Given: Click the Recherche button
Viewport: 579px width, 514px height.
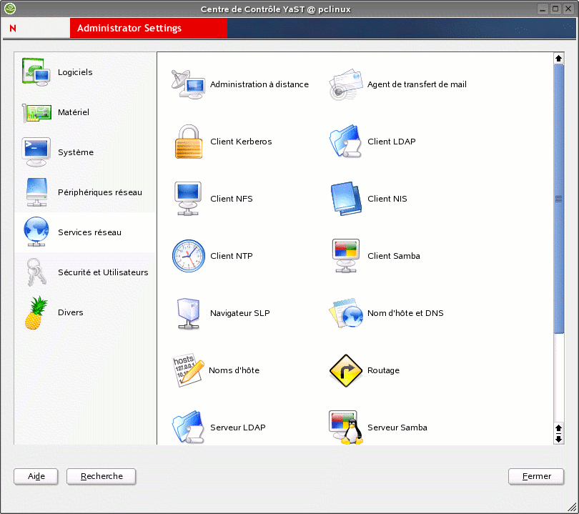Looking at the screenshot, I should [x=102, y=476].
